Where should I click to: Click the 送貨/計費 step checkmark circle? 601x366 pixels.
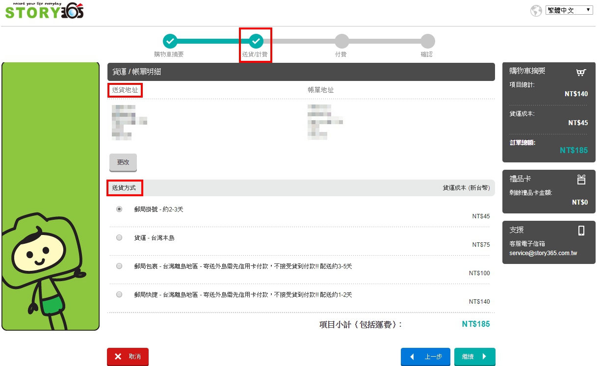point(256,41)
